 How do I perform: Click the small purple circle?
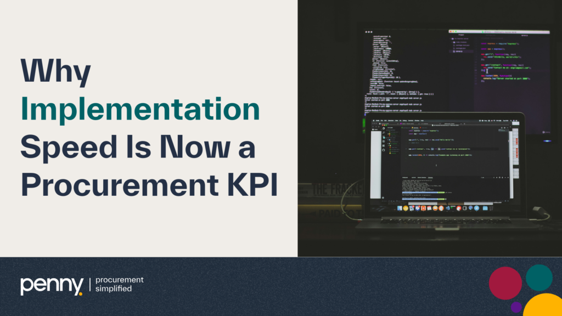pos(516,307)
